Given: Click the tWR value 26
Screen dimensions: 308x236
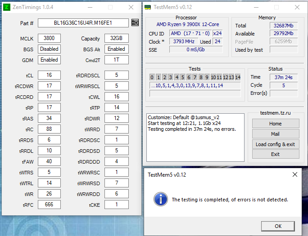Looking at the screenshot, I should (x=49, y=194).
